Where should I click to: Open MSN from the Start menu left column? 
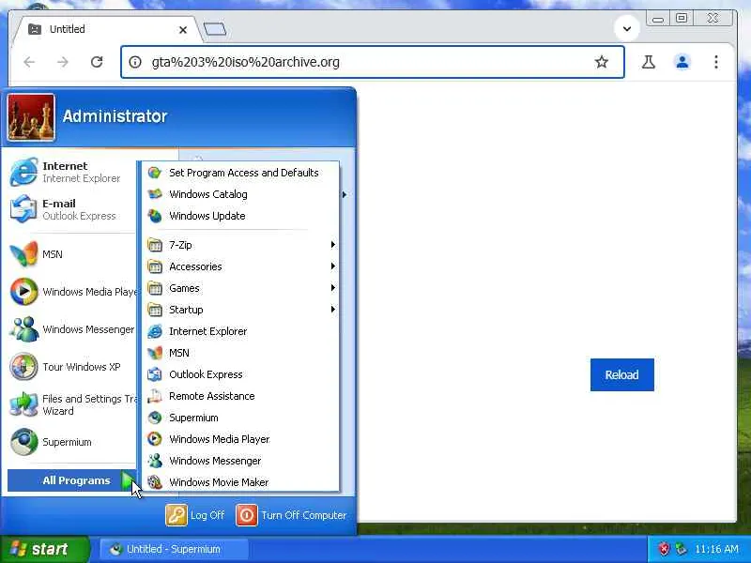coord(72,254)
